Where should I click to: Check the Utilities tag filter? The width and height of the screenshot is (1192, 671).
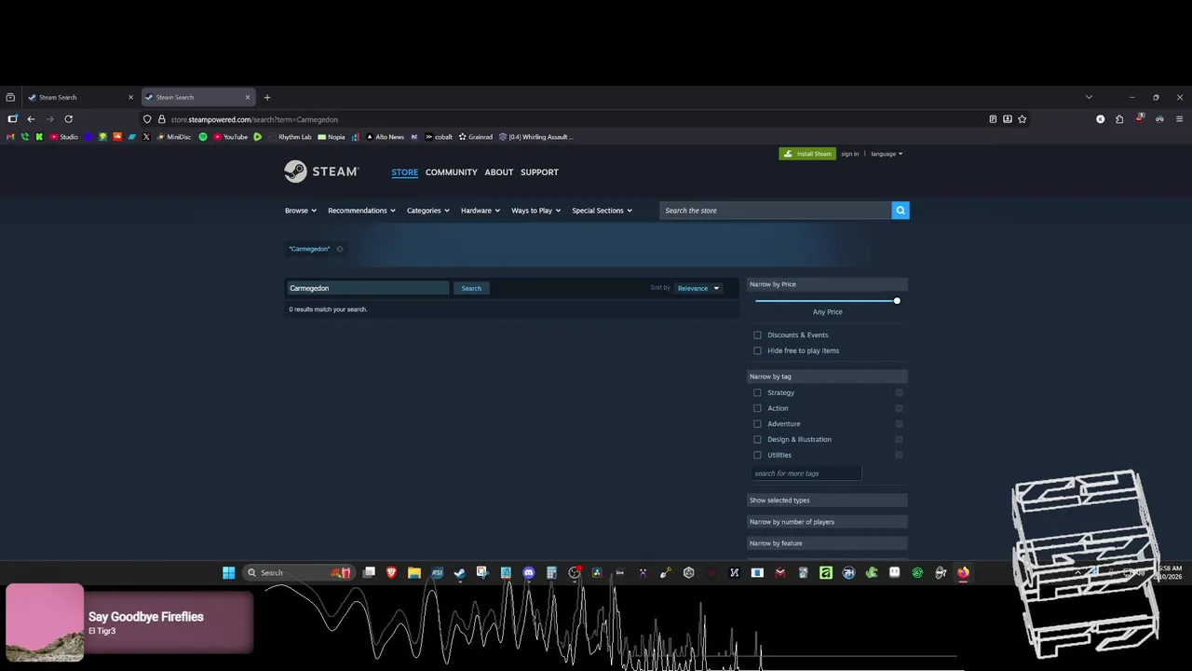tap(757, 455)
